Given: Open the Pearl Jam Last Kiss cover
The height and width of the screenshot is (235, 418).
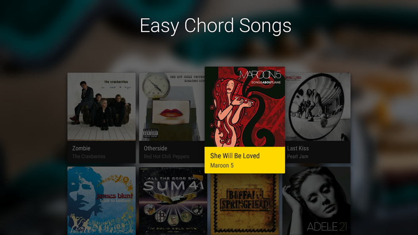Looking at the screenshot, I should click(318, 106).
